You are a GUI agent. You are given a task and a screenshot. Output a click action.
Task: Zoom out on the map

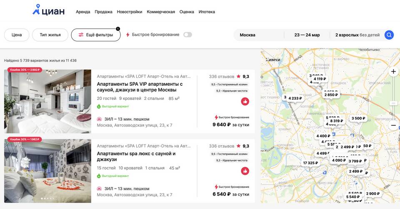tap(393, 125)
